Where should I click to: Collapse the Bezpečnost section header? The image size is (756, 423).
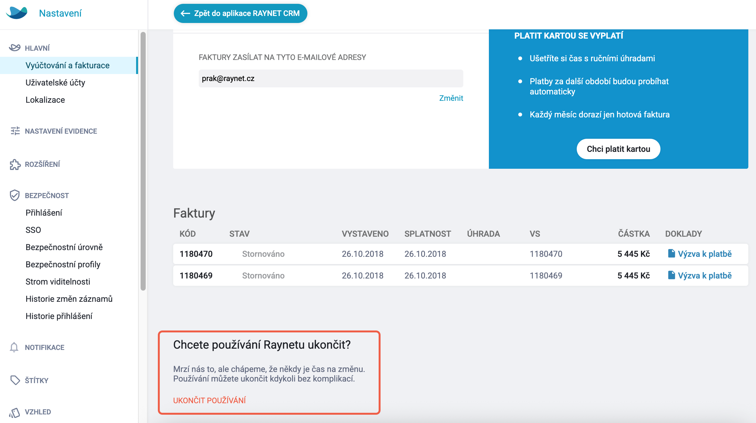coord(47,196)
